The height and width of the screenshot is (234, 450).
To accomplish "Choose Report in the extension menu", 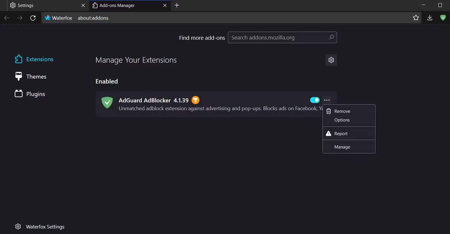I will coord(341,133).
